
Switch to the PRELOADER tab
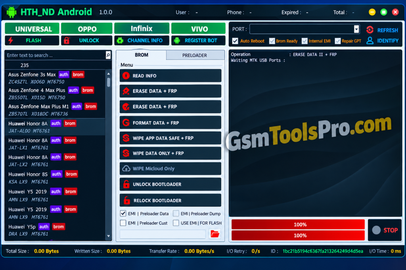coord(195,55)
